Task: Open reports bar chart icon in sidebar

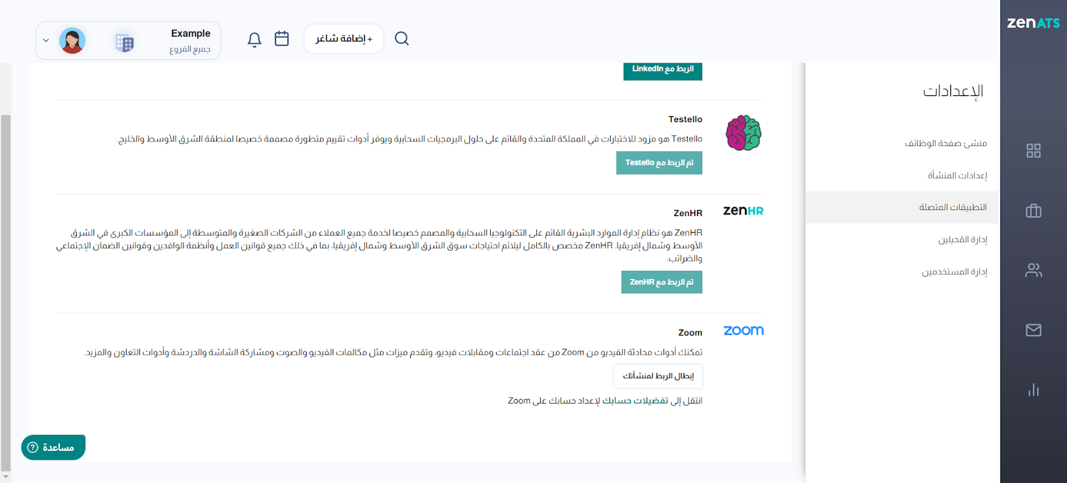Action: [x=1034, y=390]
